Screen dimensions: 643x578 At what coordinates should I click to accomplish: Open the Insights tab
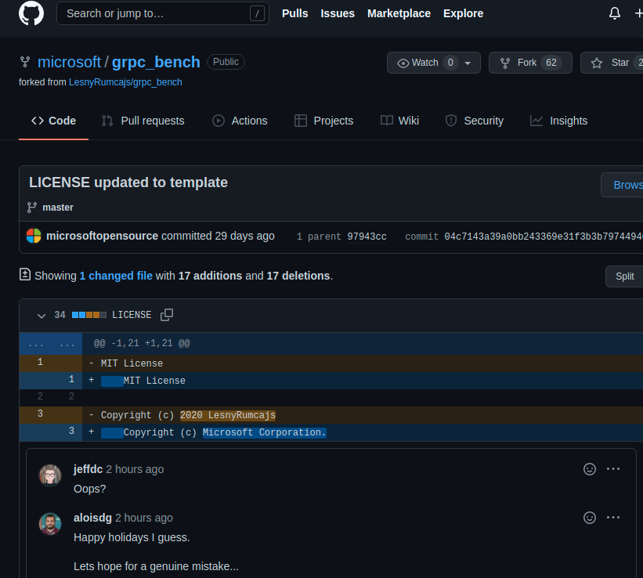click(559, 121)
